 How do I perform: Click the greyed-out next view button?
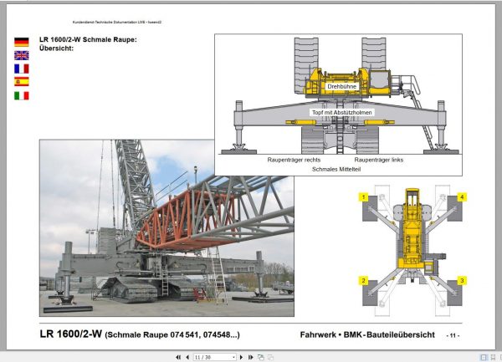click(270, 357)
